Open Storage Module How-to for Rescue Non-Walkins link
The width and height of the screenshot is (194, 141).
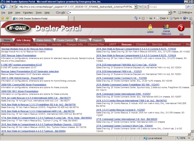[27, 49]
